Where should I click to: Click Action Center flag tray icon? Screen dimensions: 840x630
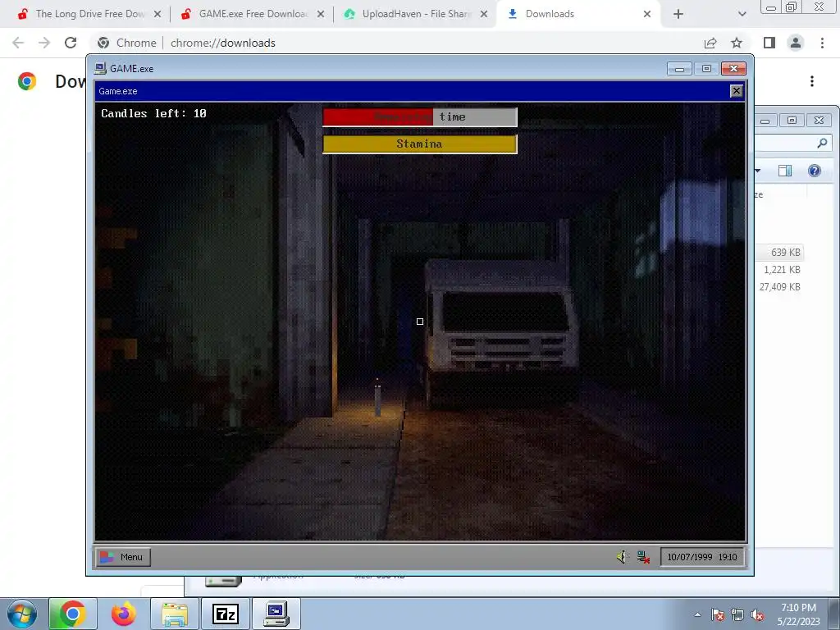[x=718, y=614]
